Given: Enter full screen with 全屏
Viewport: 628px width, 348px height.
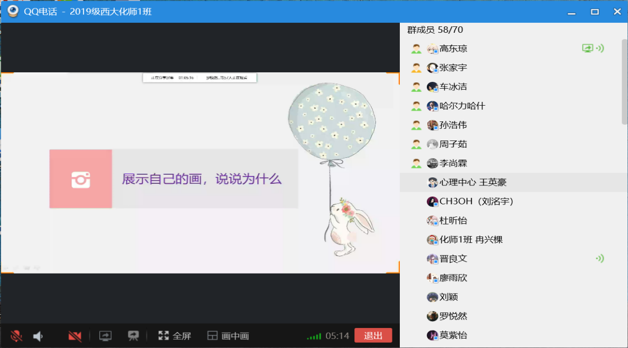Looking at the screenshot, I should tap(175, 336).
